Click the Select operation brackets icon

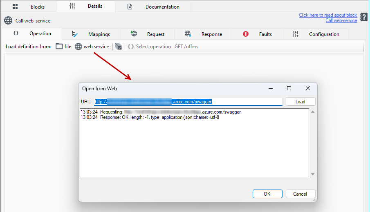click(131, 47)
